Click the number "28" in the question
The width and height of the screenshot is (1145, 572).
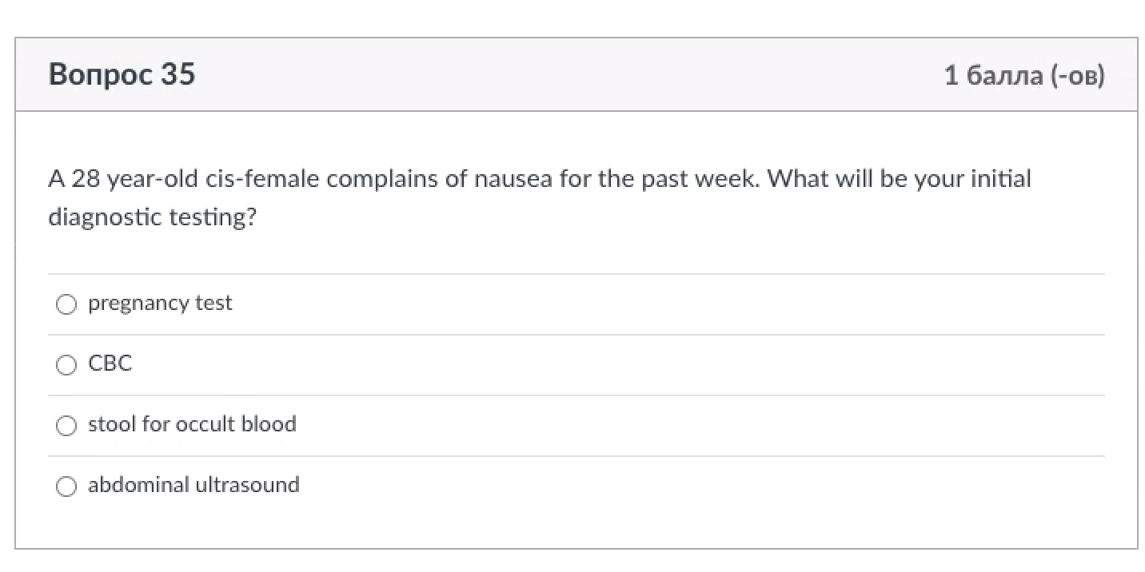point(86,178)
